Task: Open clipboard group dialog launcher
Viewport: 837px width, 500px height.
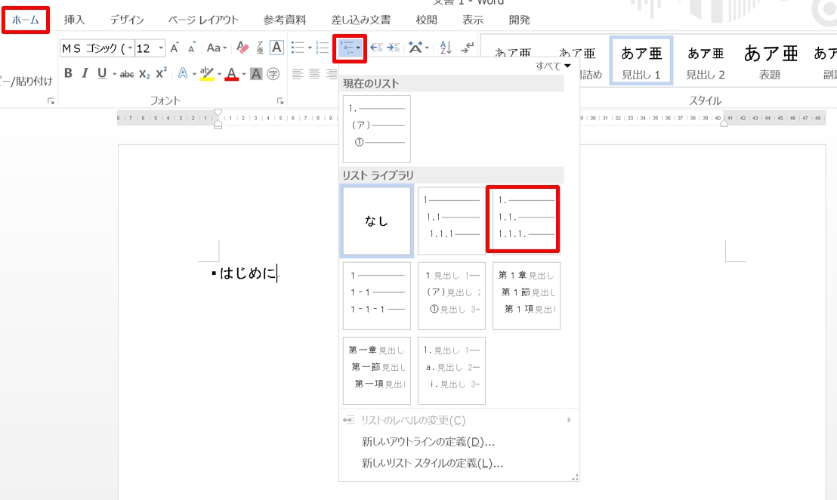Action: pyautogui.click(x=51, y=101)
